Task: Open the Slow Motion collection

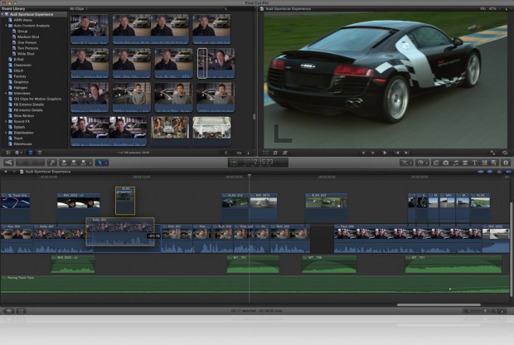Action: tap(23, 116)
